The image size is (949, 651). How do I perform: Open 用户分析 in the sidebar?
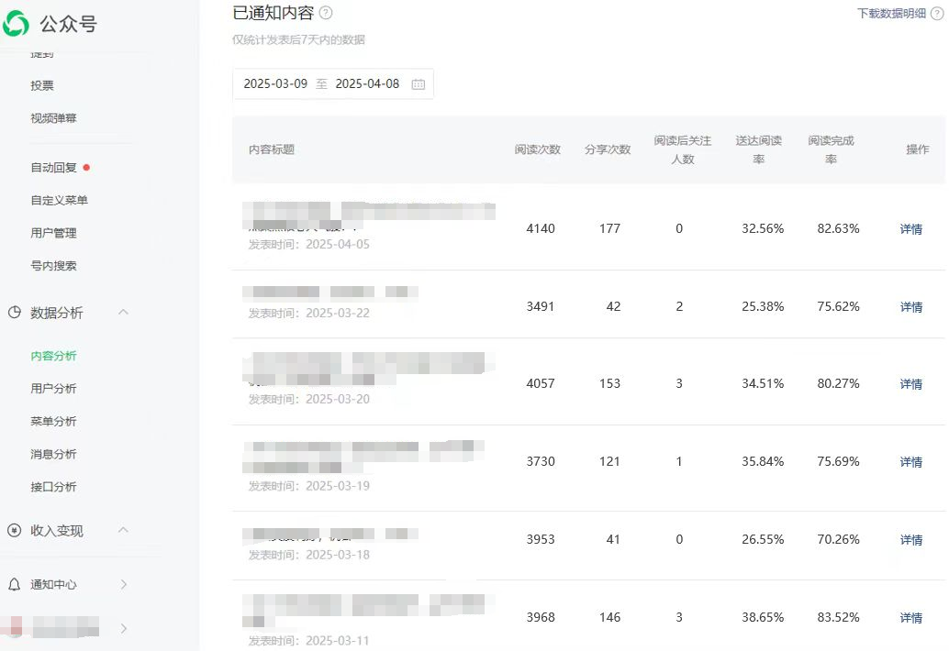[x=53, y=389]
